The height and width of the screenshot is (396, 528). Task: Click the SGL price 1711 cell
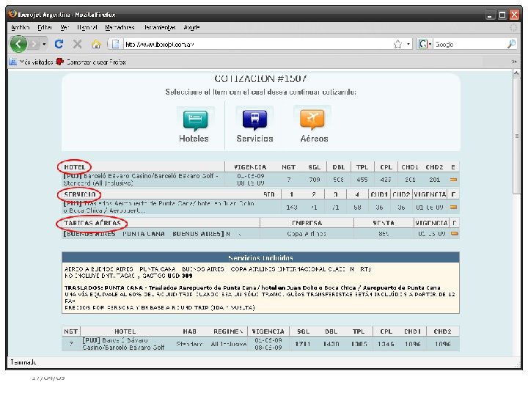[303, 344]
